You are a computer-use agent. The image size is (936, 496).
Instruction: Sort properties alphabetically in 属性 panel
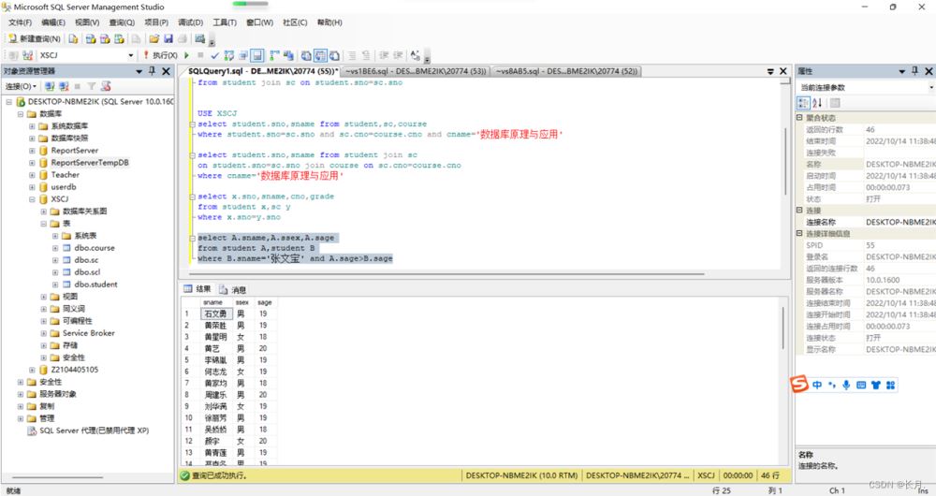pyautogui.click(x=817, y=103)
